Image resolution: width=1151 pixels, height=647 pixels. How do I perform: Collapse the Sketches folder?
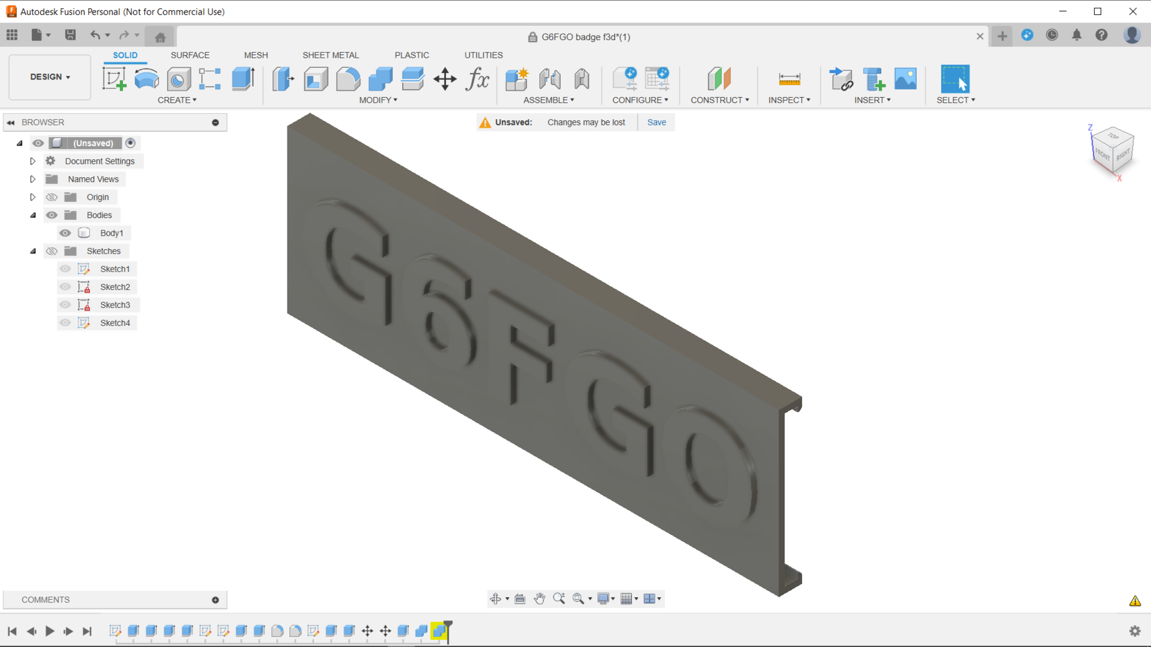tap(33, 251)
